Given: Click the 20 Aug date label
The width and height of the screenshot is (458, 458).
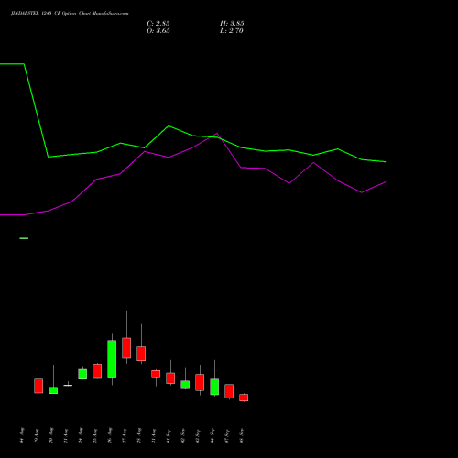Looking at the screenshot, I should [51, 436].
